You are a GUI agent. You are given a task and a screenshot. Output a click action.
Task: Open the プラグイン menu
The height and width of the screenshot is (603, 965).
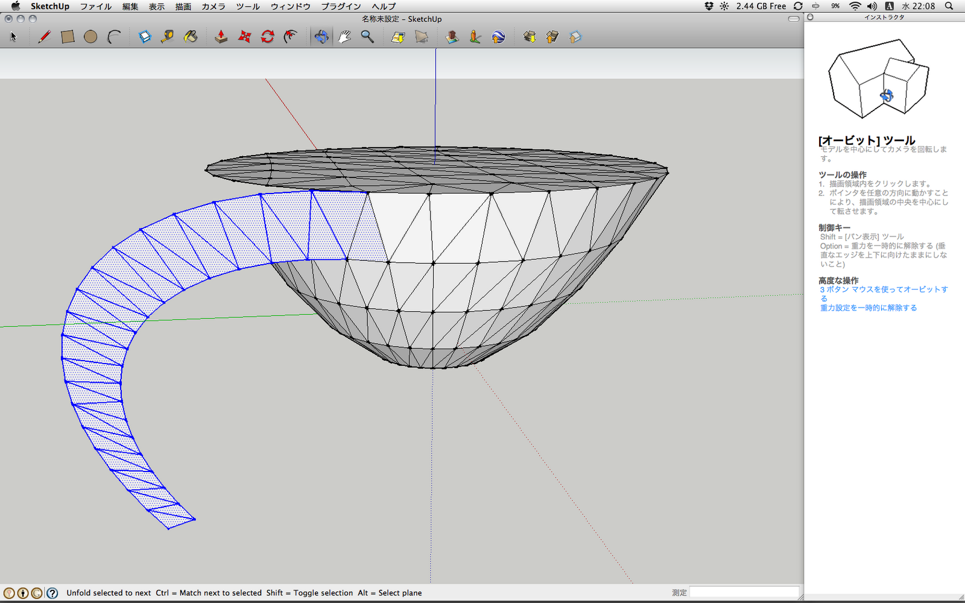point(341,6)
